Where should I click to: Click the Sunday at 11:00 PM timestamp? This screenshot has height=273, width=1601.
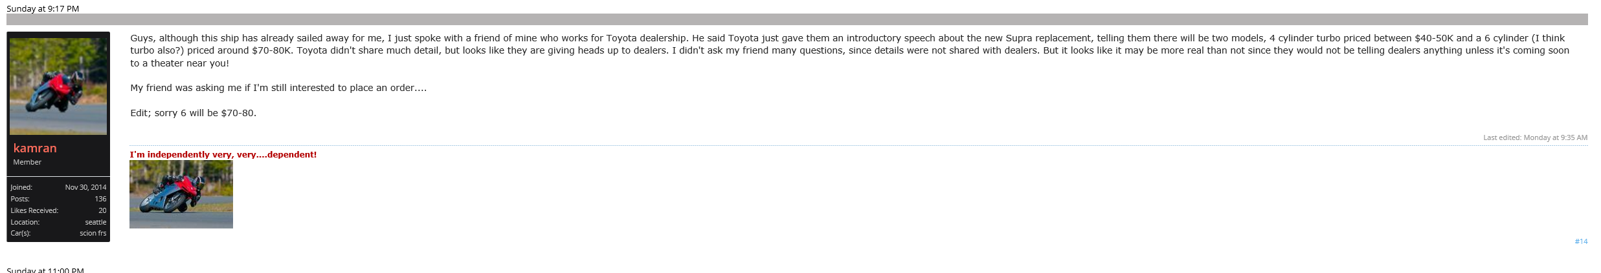[x=45, y=270]
